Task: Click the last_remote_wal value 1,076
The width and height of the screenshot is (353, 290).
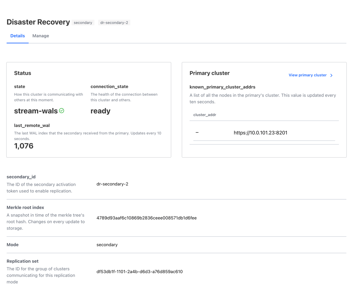Action: 24,146
